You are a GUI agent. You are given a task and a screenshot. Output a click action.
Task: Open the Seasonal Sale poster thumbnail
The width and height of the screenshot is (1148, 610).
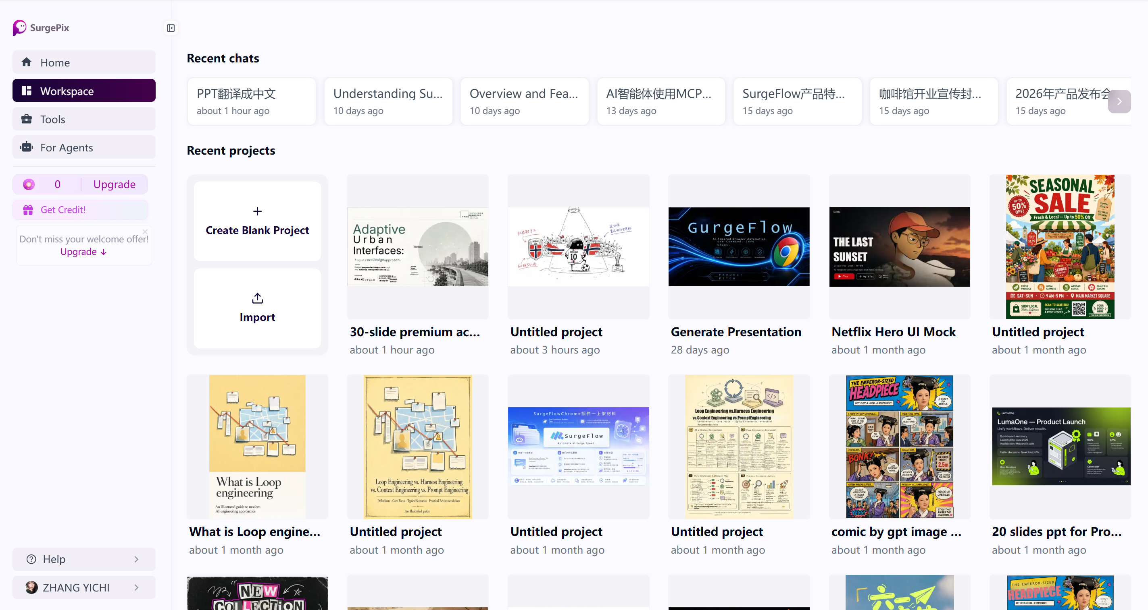1060,246
